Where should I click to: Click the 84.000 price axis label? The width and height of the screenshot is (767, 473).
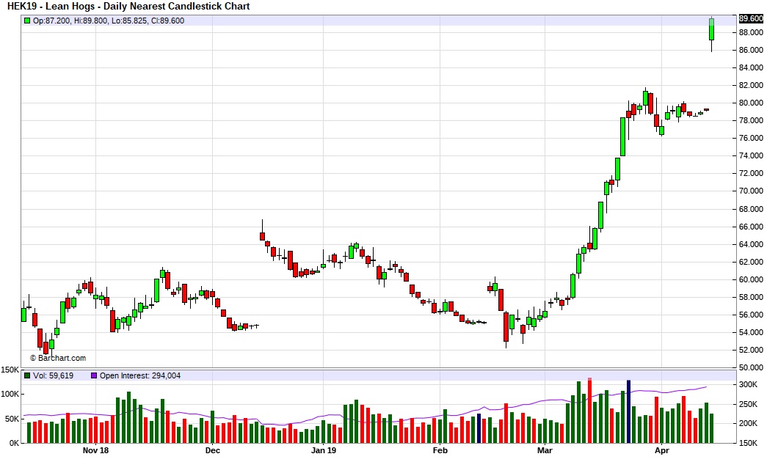pos(751,67)
